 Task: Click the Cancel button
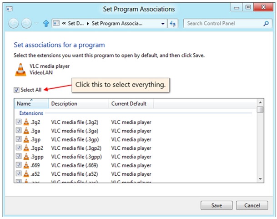click(x=252, y=205)
